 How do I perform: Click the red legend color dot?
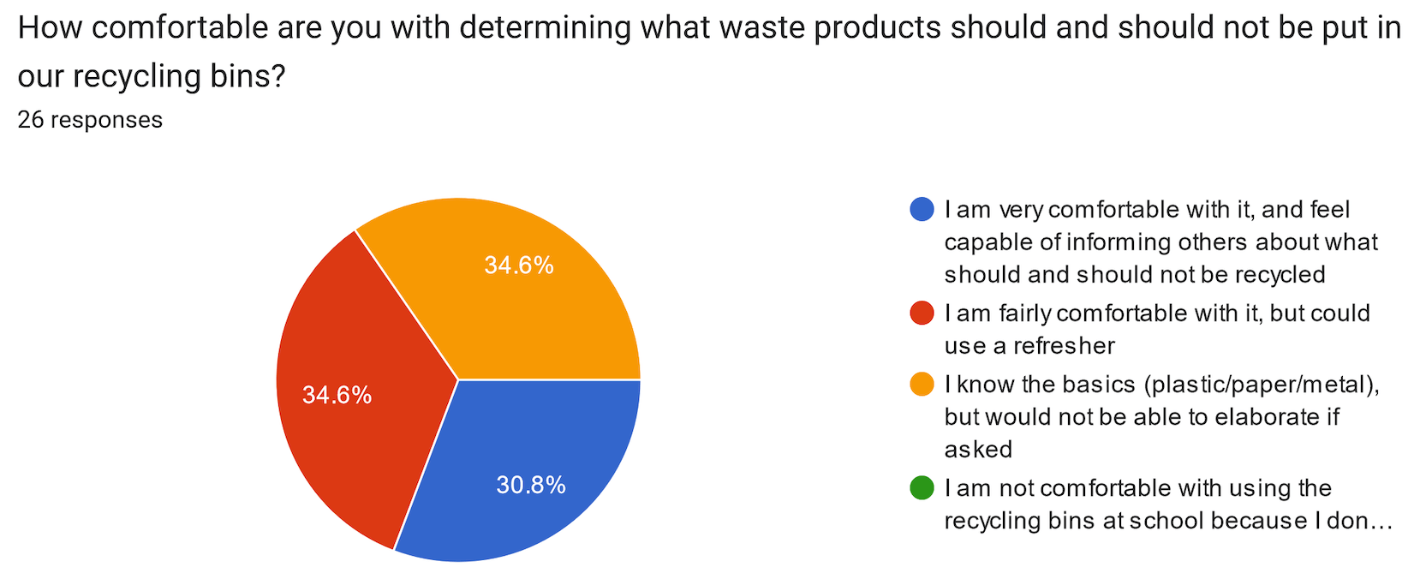pos(922,313)
